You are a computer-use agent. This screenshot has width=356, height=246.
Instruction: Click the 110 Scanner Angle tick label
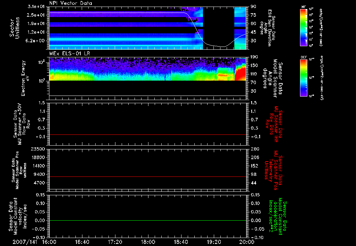(254, 74)
